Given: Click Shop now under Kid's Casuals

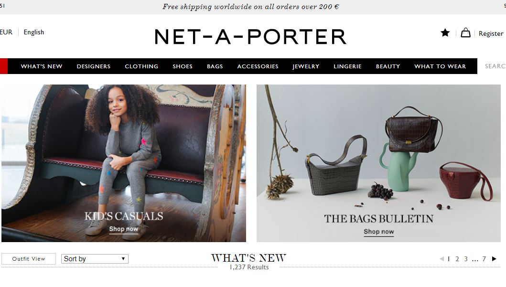Looking at the screenshot, I should tap(124, 229).
